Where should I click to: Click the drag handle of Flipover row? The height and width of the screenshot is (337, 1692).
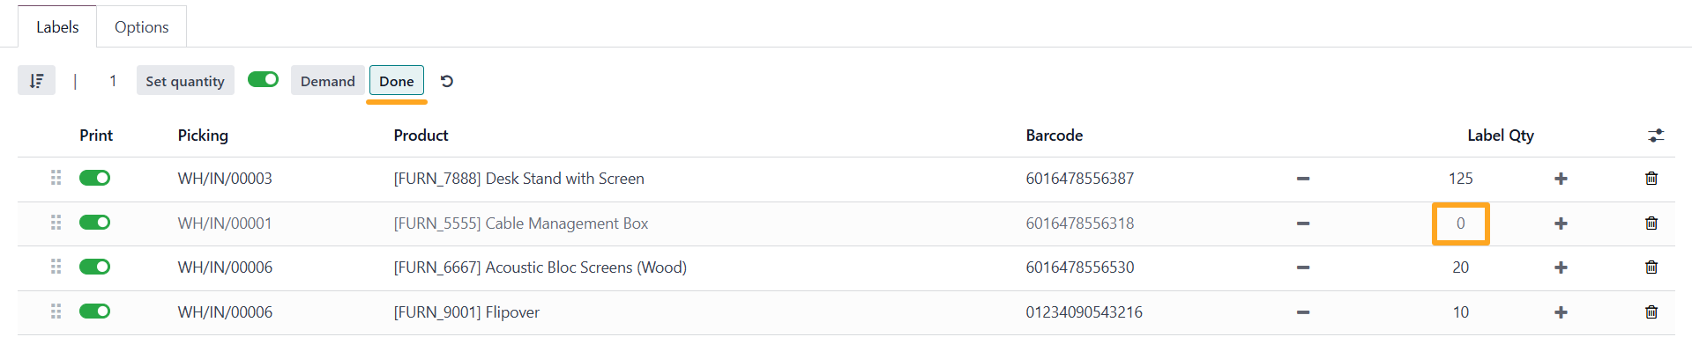(x=56, y=311)
